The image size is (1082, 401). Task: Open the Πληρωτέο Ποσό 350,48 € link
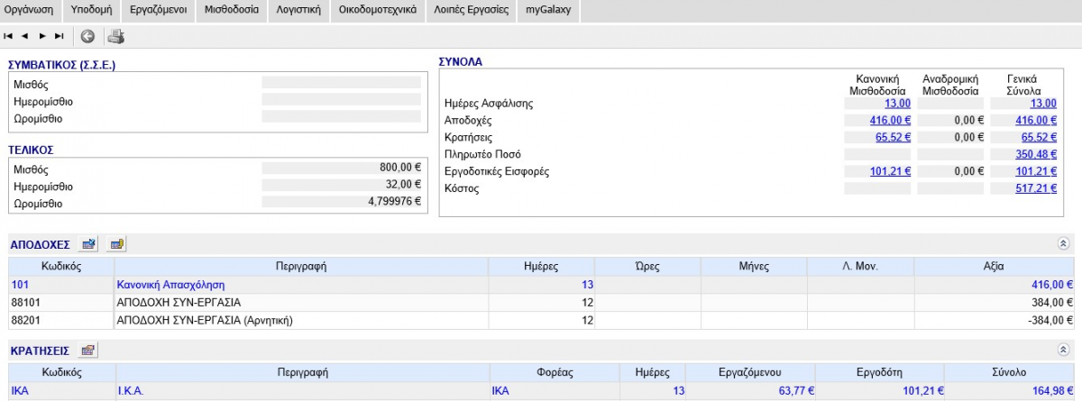(x=1036, y=155)
